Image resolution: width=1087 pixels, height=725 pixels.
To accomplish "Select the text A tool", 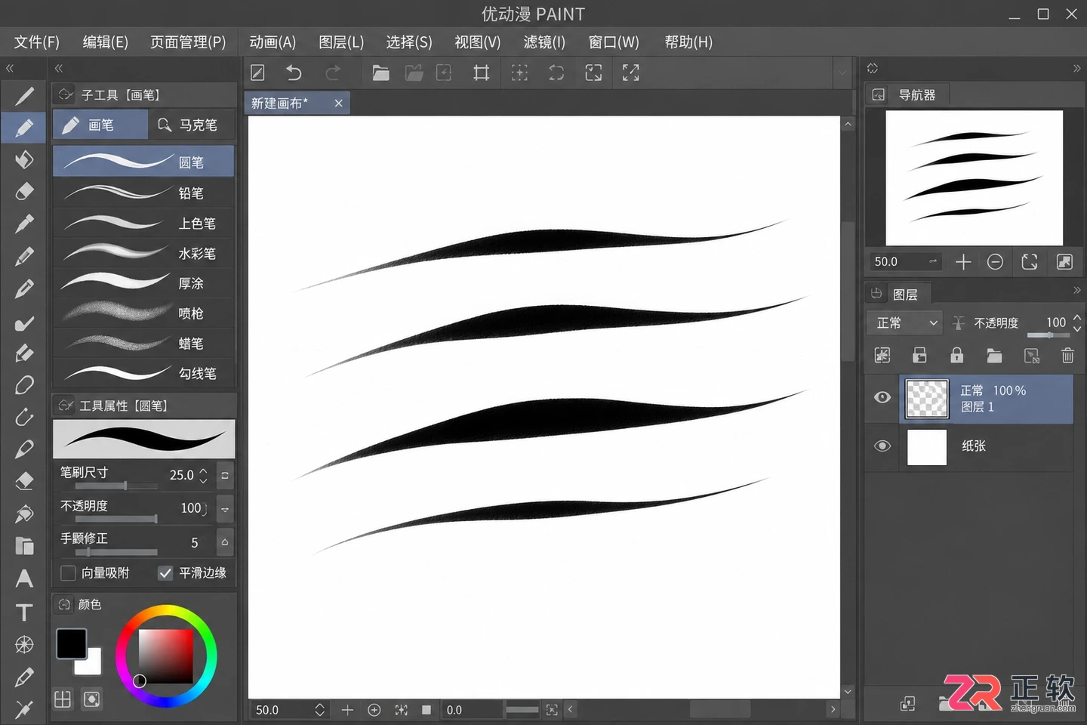I will pyautogui.click(x=24, y=578).
